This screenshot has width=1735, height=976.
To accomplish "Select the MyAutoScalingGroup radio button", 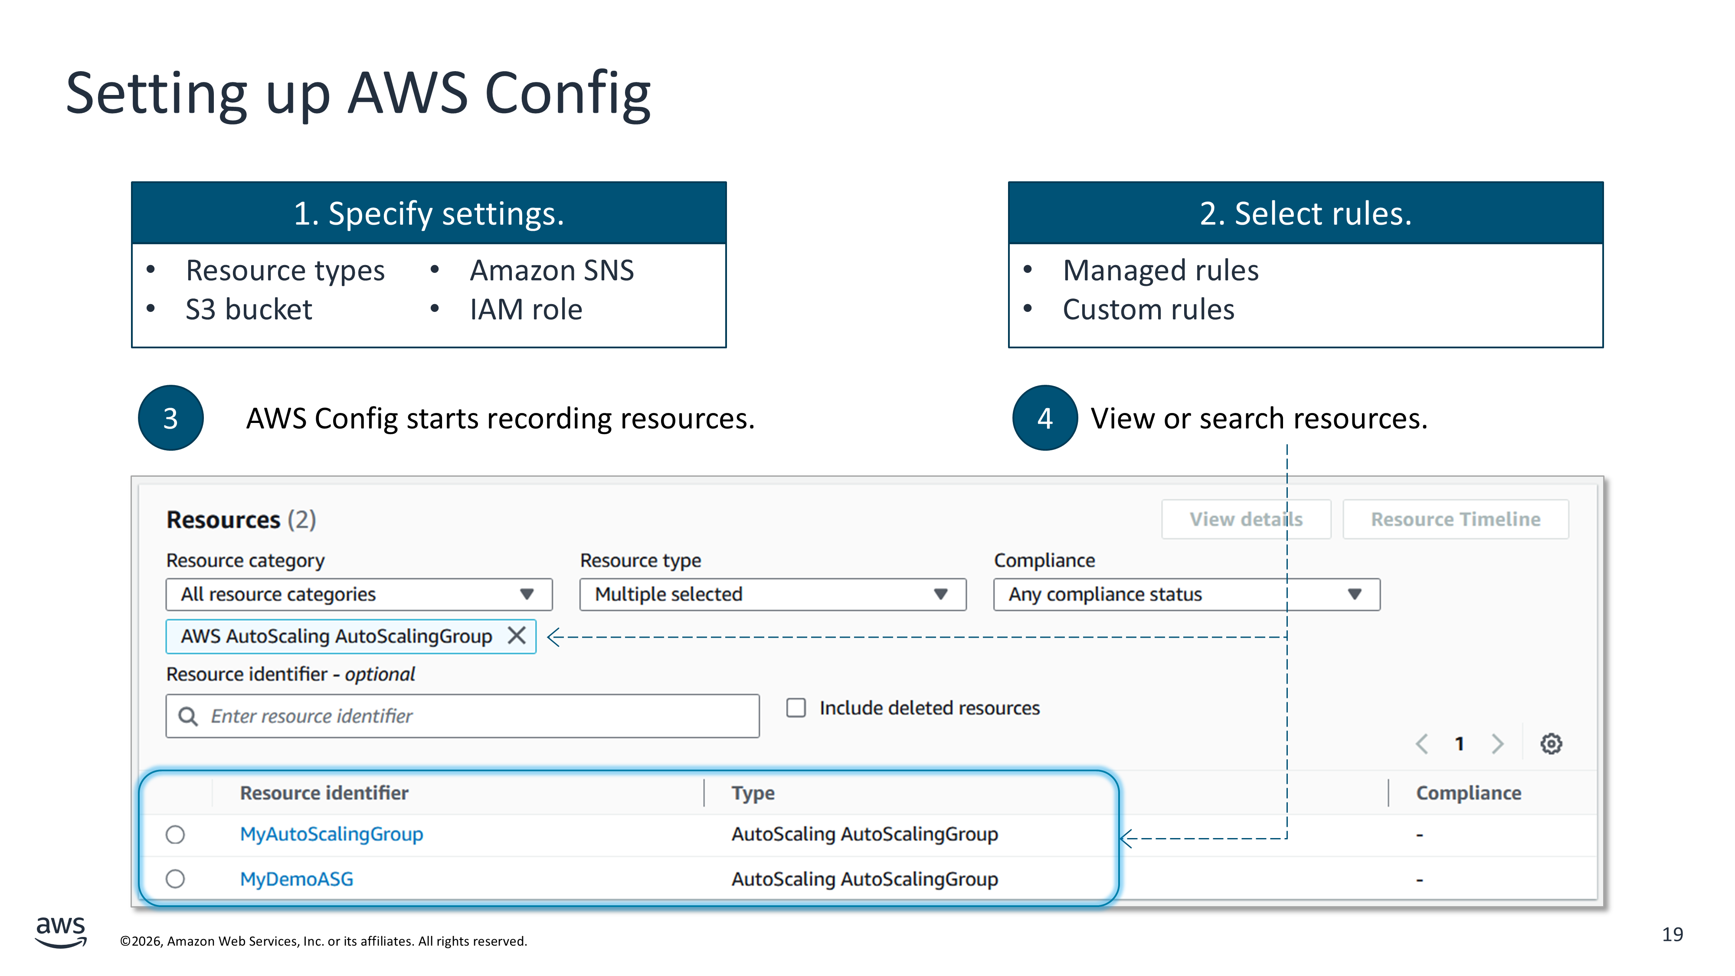I will point(175,835).
